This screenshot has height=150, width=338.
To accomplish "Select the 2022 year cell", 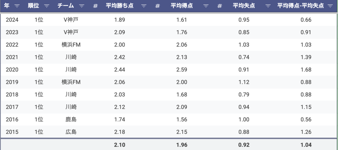I will coord(12,45).
